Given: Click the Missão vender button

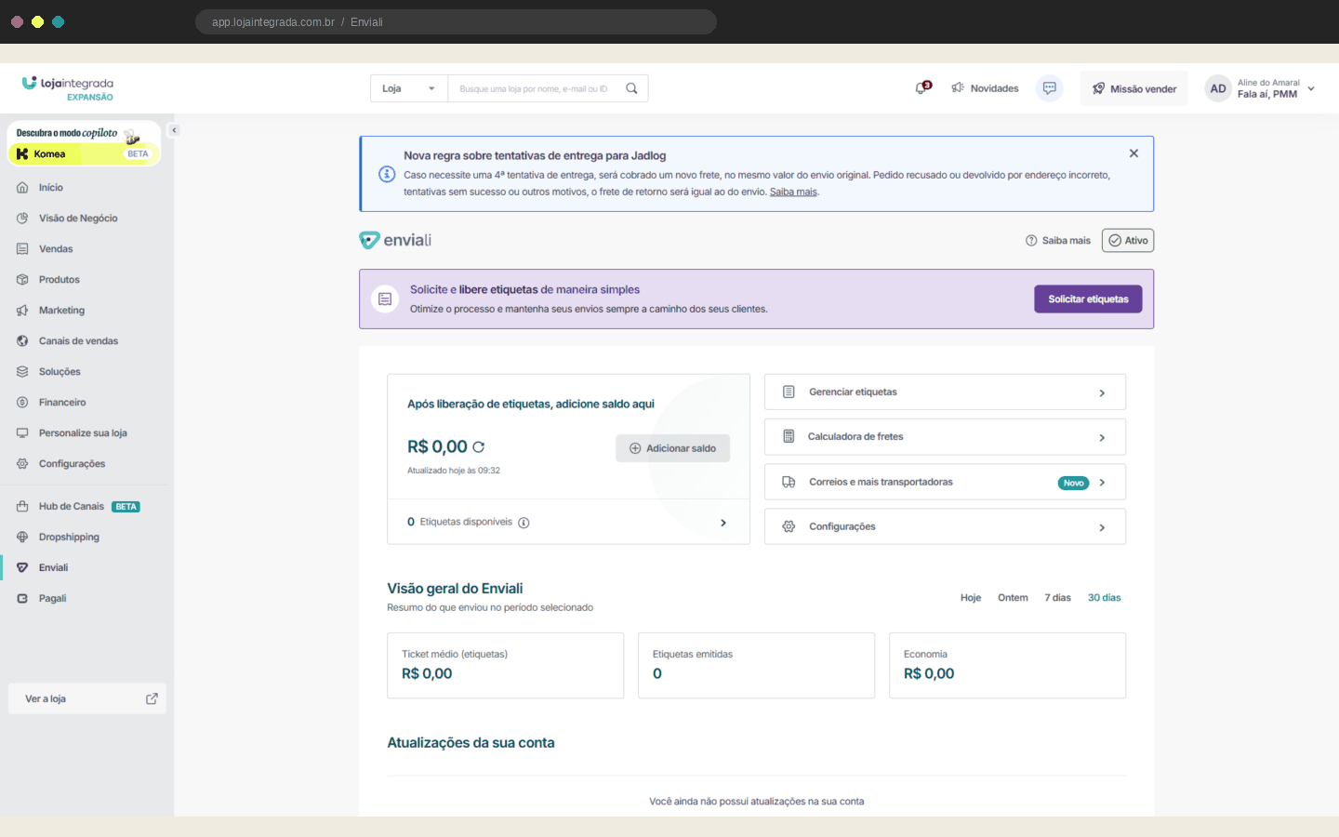Looking at the screenshot, I should pyautogui.click(x=1134, y=88).
